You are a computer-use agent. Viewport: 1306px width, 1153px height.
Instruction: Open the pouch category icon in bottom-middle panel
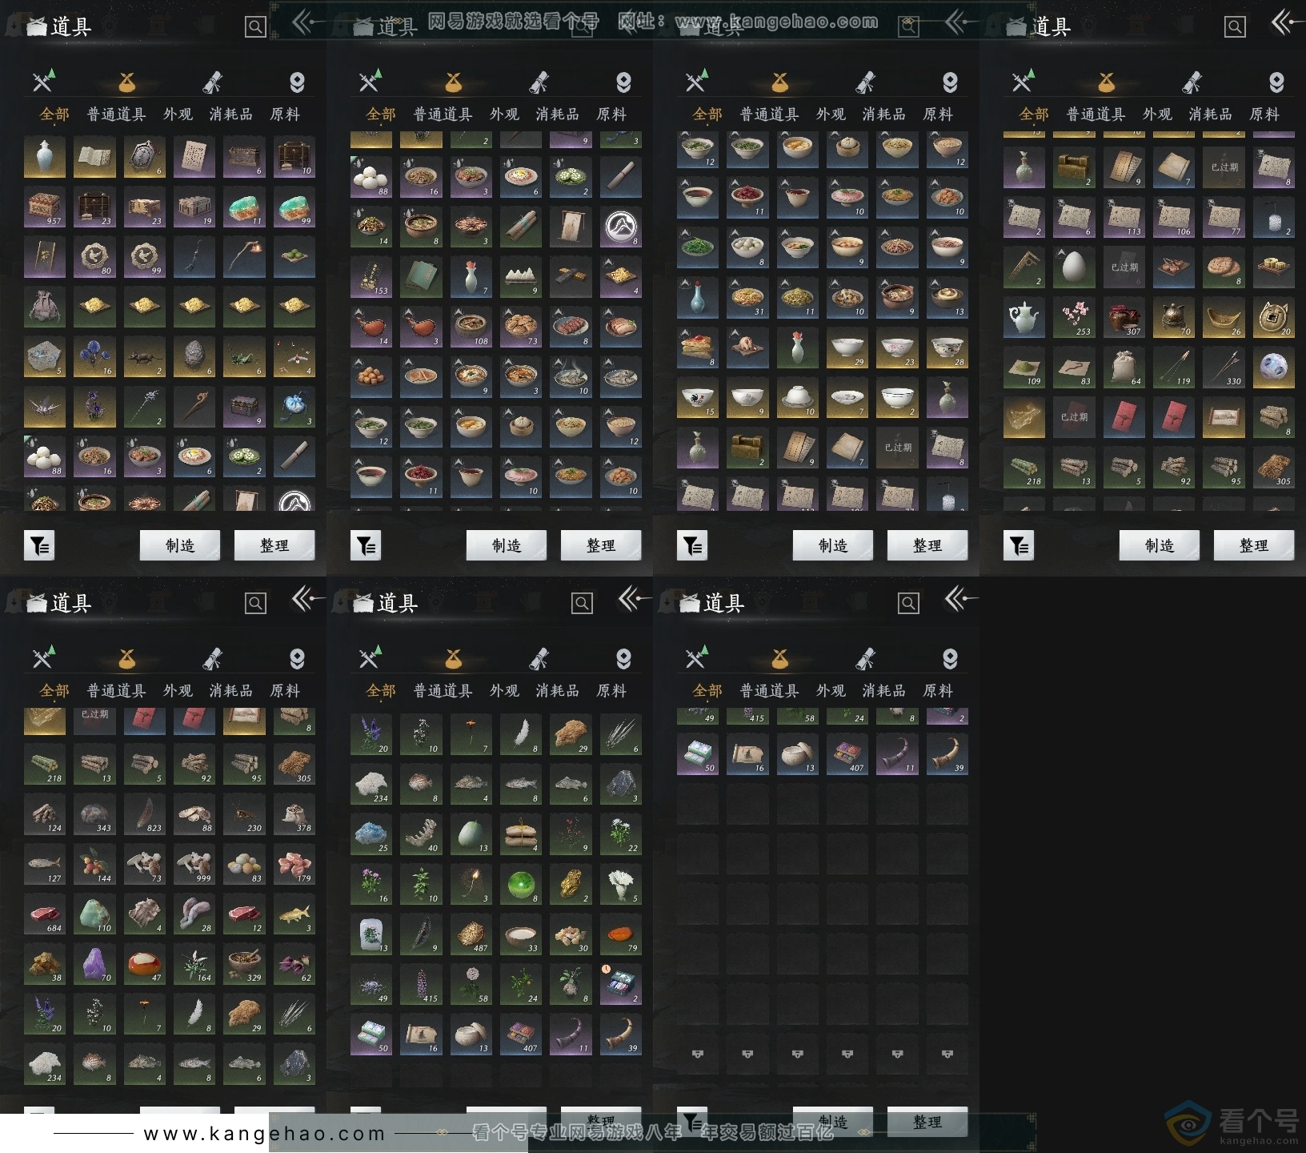click(454, 658)
